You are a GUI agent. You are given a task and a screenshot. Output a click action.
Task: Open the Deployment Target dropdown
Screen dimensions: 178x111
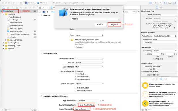(x=89, y=58)
